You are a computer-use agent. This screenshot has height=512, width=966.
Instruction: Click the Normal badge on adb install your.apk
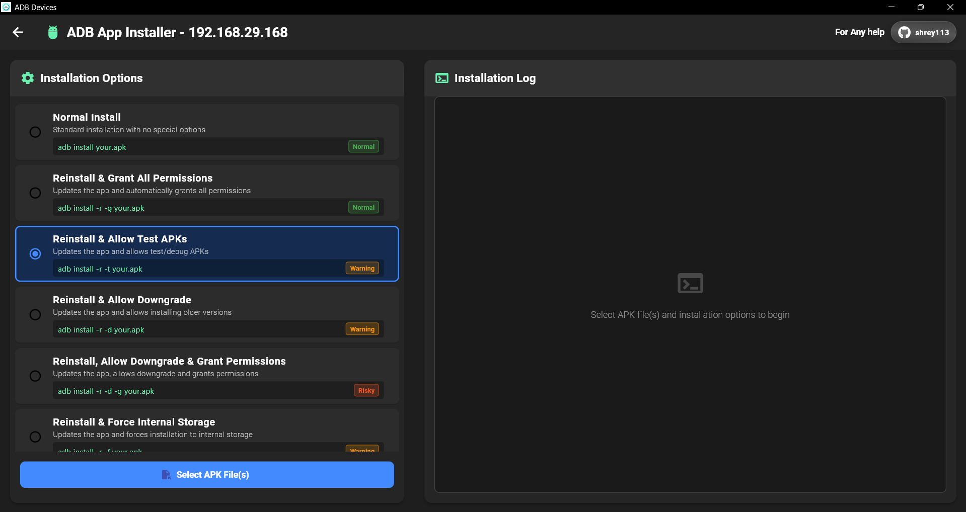pyautogui.click(x=363, y=146)
